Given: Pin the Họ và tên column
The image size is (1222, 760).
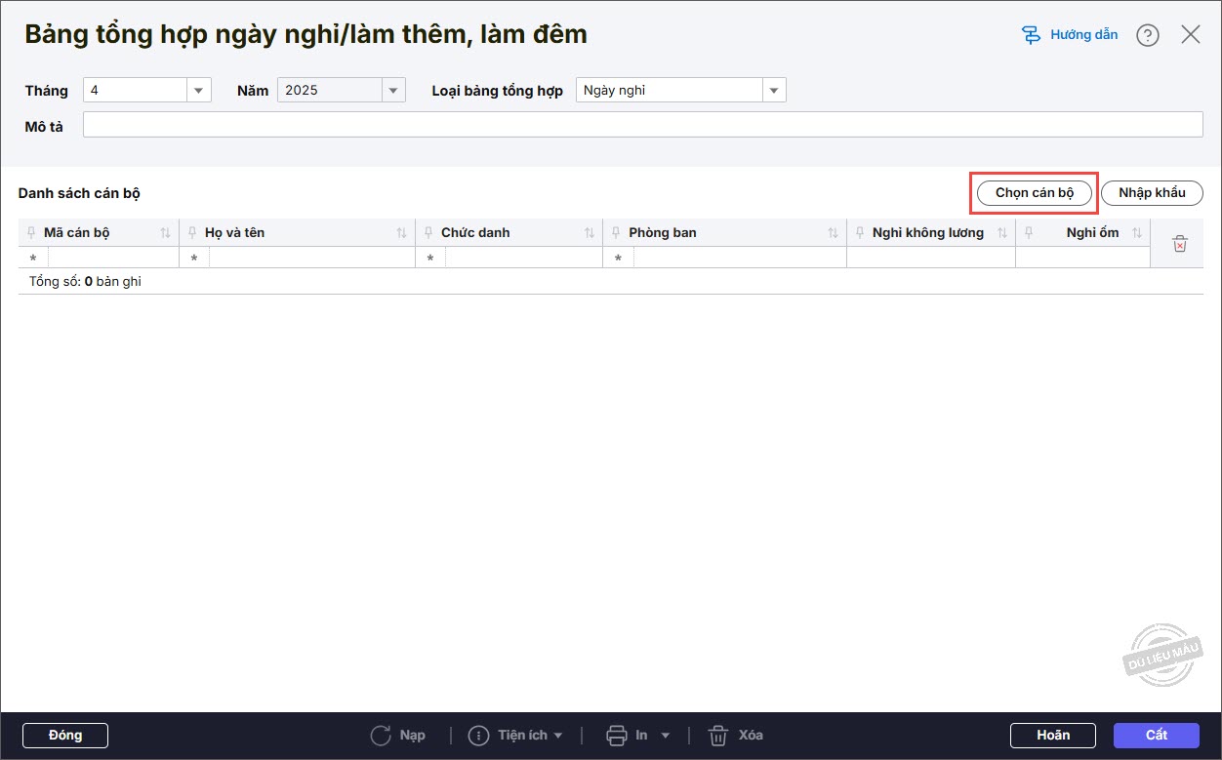Looking at the screenshot, I should point(193,233).
